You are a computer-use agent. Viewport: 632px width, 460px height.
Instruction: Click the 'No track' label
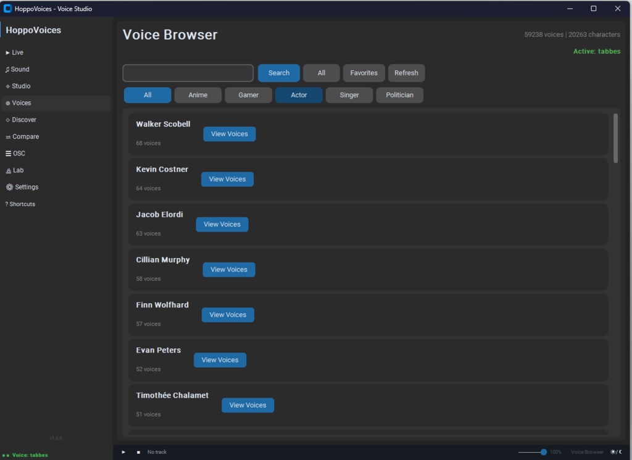[x=157, y=452]
